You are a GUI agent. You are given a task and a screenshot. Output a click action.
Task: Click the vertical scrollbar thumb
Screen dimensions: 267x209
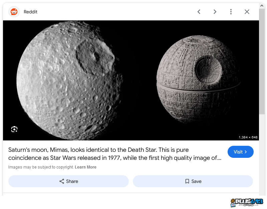tap(262, 62)
